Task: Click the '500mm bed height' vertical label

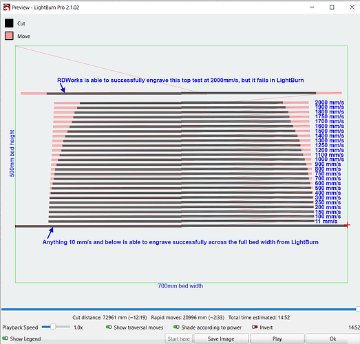Action: (12, 153)
